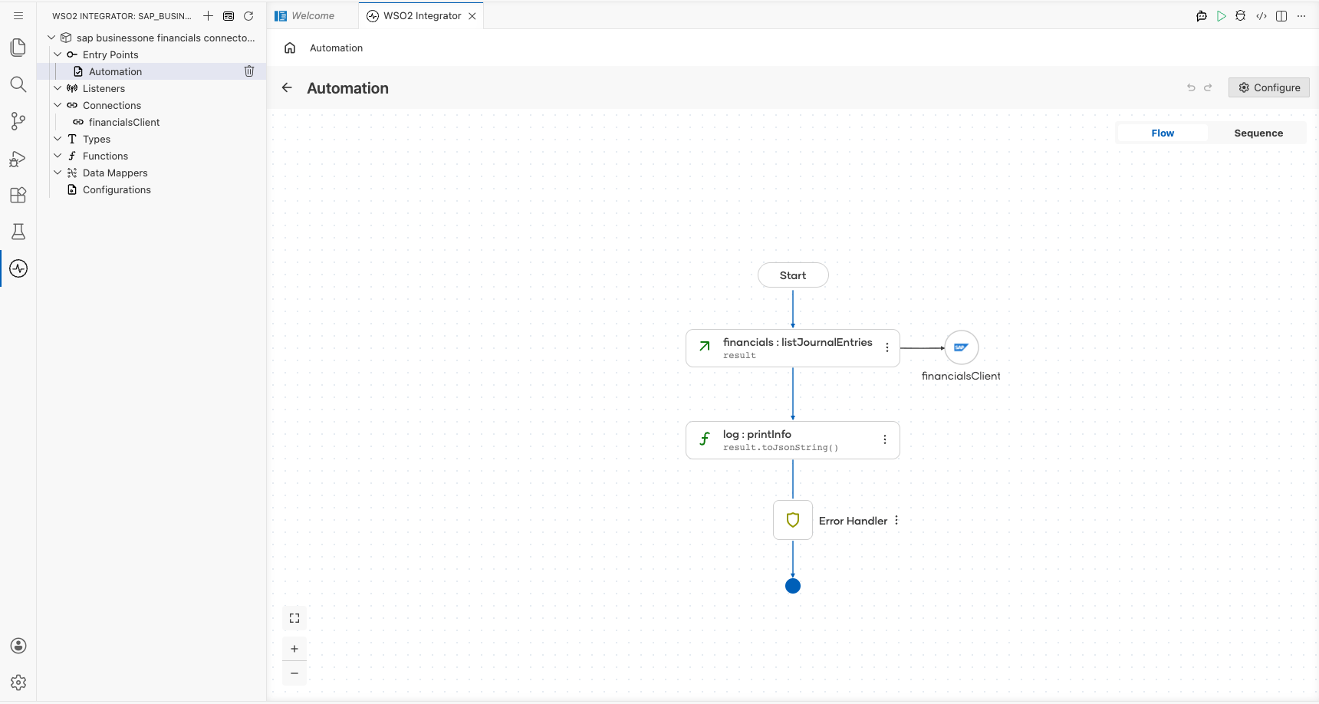
Task: Open options menu for Error Handler
Action: 896,520
